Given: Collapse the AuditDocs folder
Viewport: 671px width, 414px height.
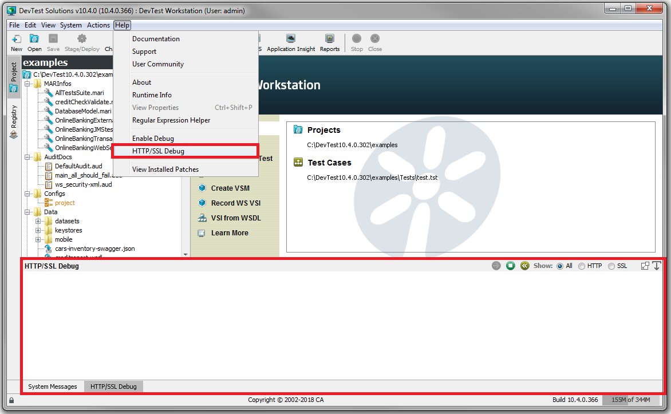Looking at the screenshot, I should point(27,157).
